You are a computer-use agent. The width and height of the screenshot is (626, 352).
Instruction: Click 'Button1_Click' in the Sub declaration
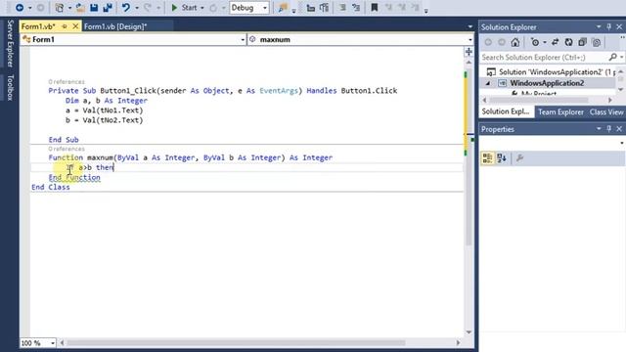(x=128, y=91)
